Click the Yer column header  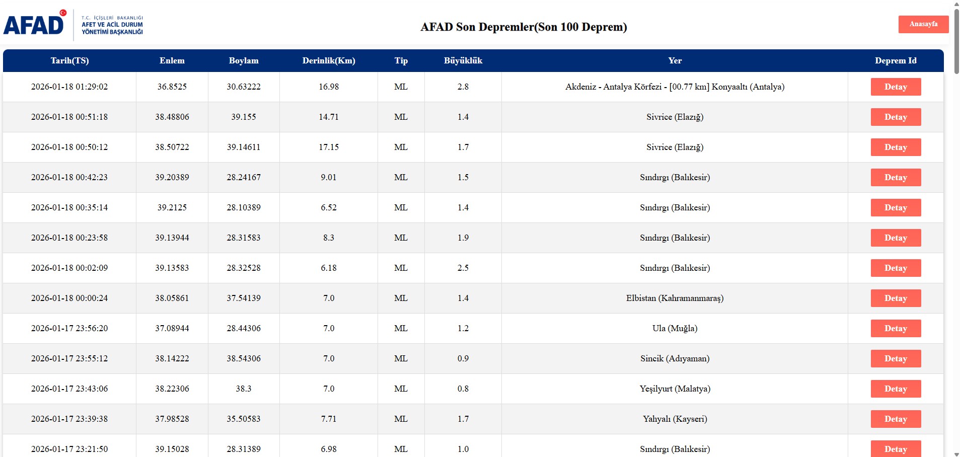pyautogui.click(x=675, y=60)
